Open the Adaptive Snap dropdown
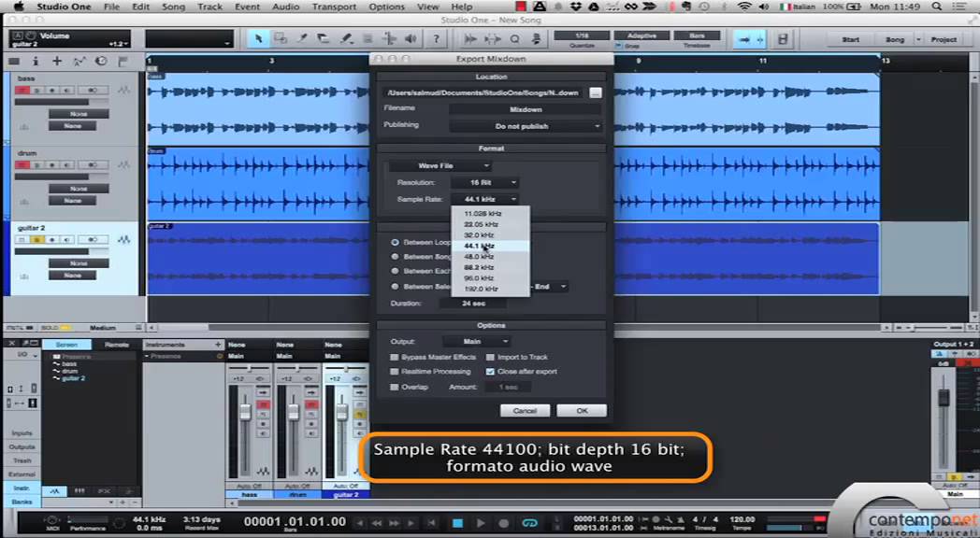This screenshot has height=538, width=980. [x=641, y=35]
